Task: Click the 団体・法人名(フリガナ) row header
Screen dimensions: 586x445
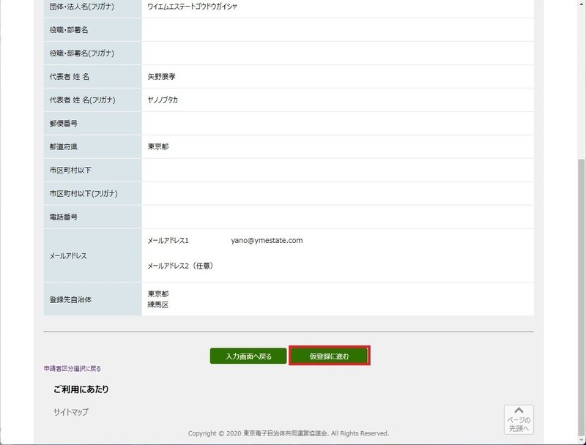Action: click(x=93, y=7)
